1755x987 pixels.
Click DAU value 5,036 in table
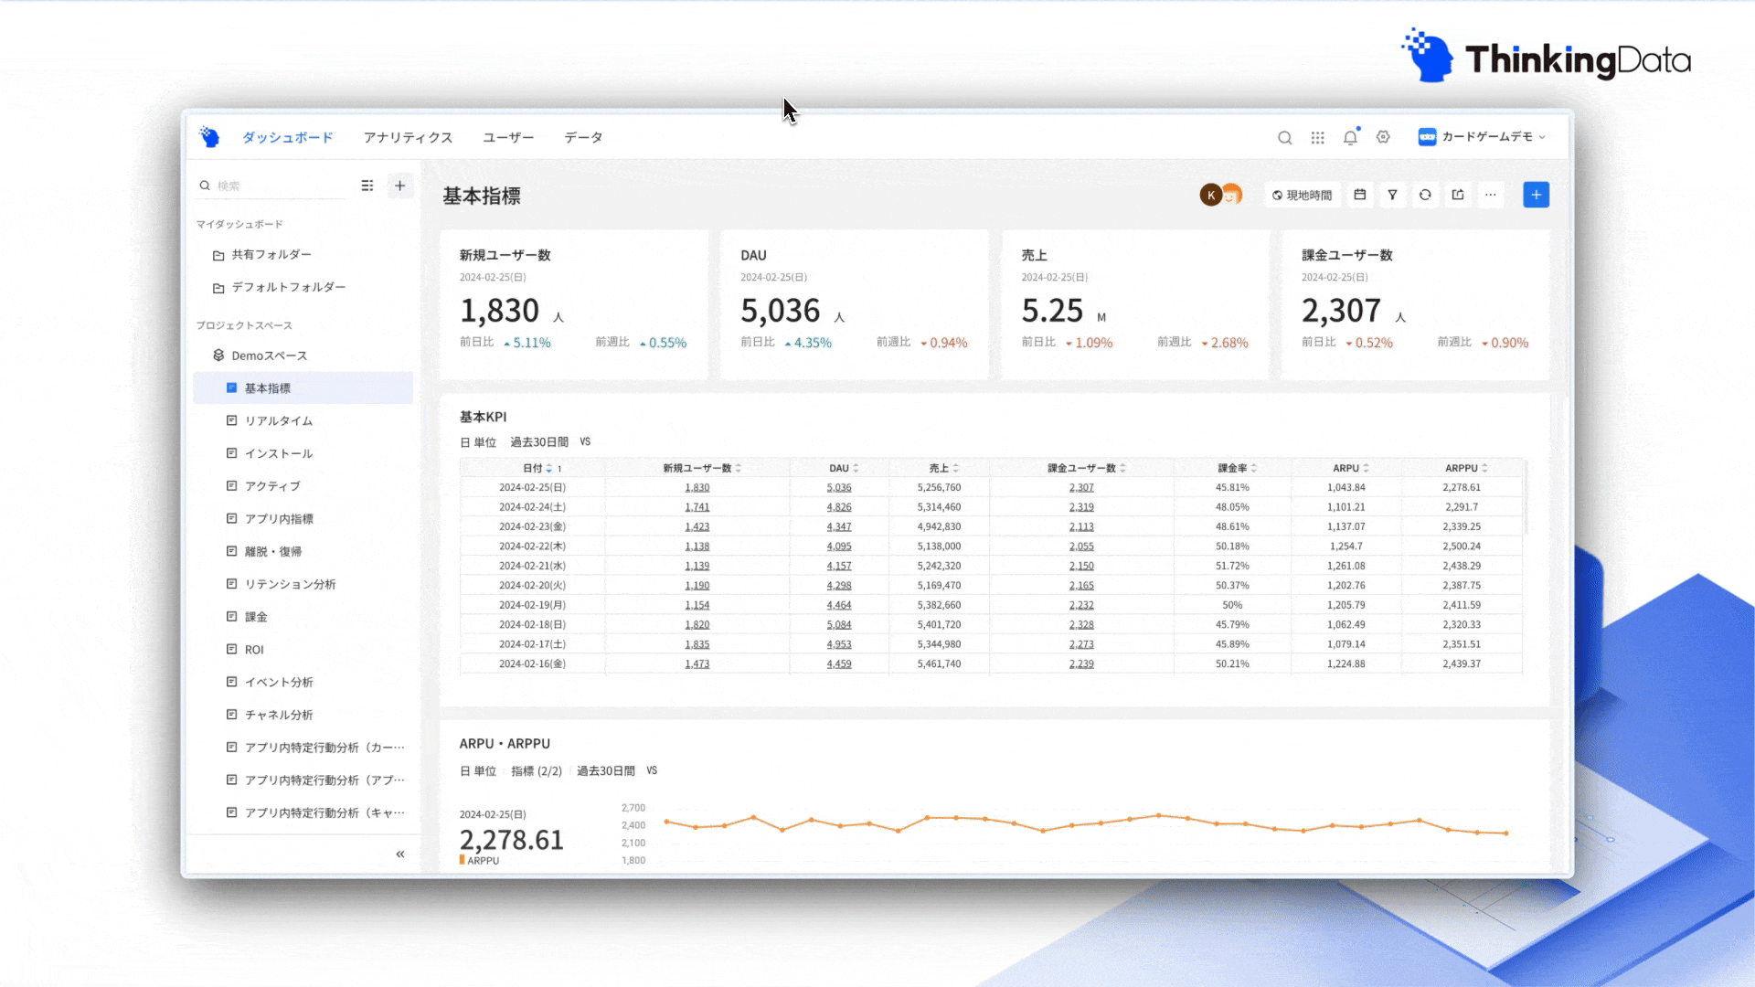coord(839,488)
